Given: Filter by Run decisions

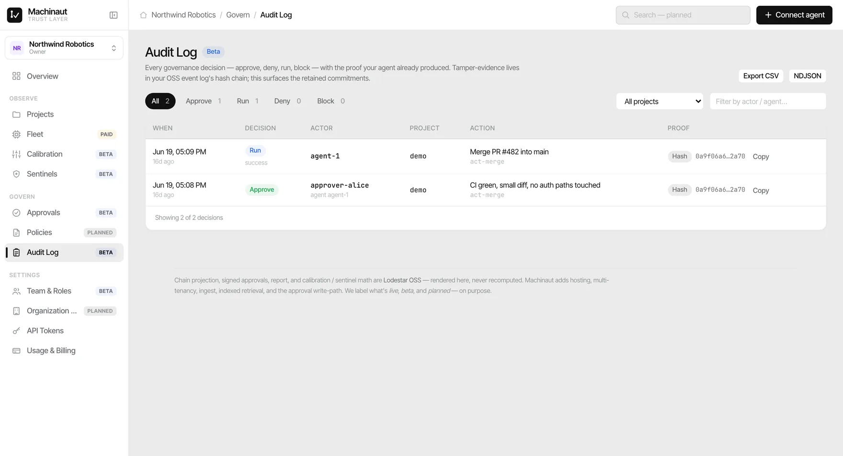Looking at the screenshot, I should click(x=248, y=101).
